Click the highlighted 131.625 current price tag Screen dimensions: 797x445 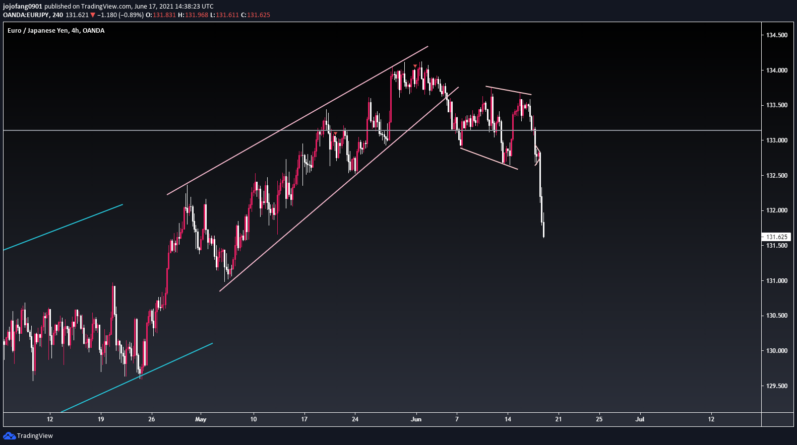tap(776, 237)
